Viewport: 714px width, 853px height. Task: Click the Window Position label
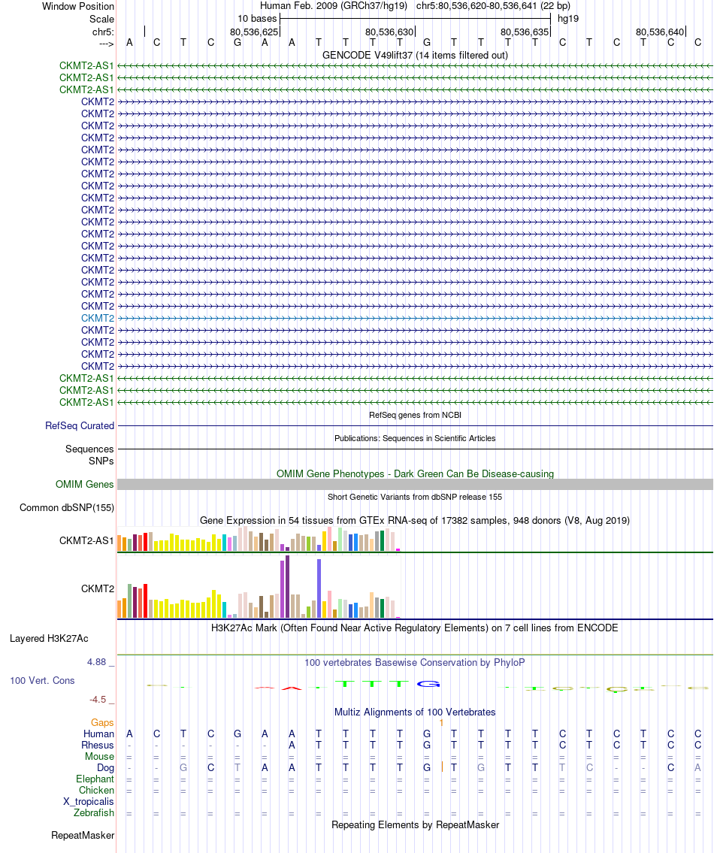[x=78, y=7]
